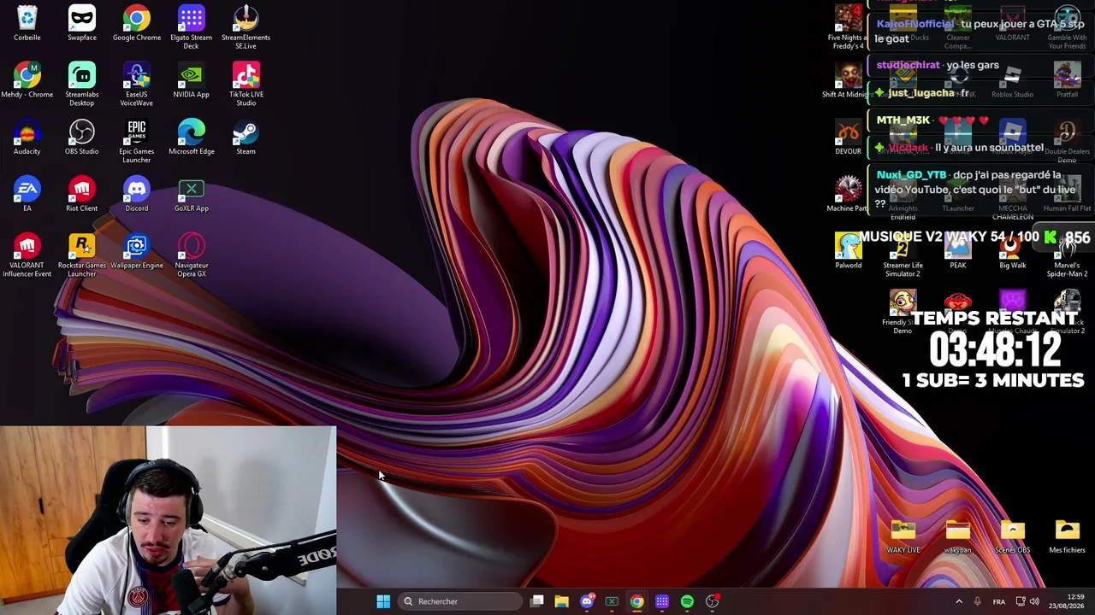Open the Mes fichiers folder
This screenshot has width=1095, height=615.
[1067, 536]
